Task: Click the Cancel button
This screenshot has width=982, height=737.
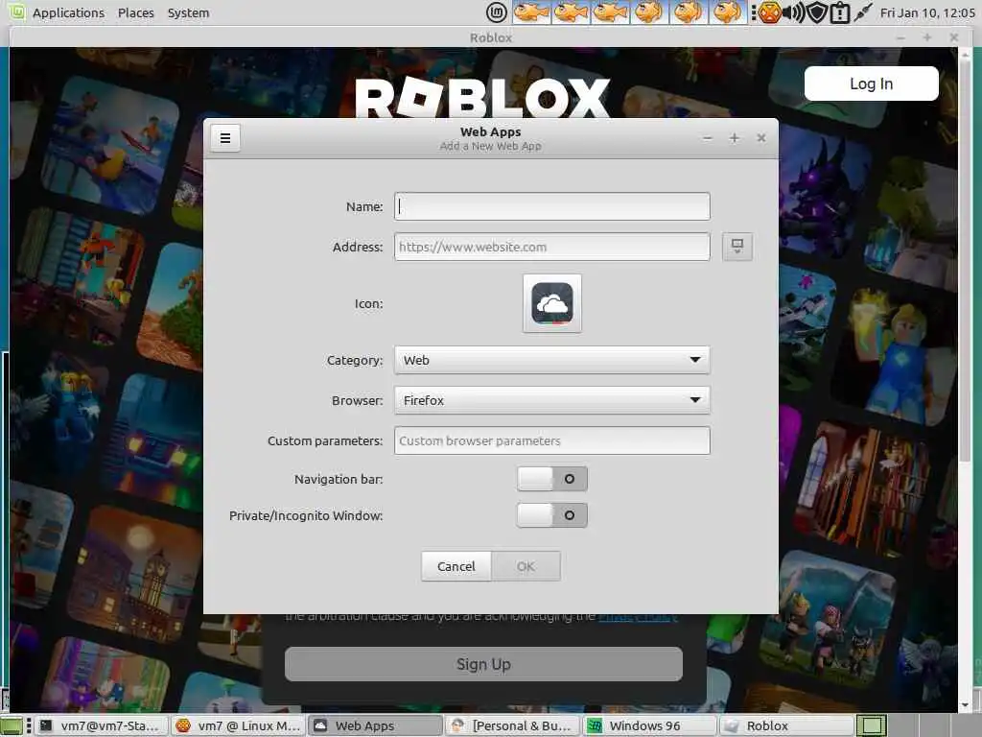Action: (456, 566)
